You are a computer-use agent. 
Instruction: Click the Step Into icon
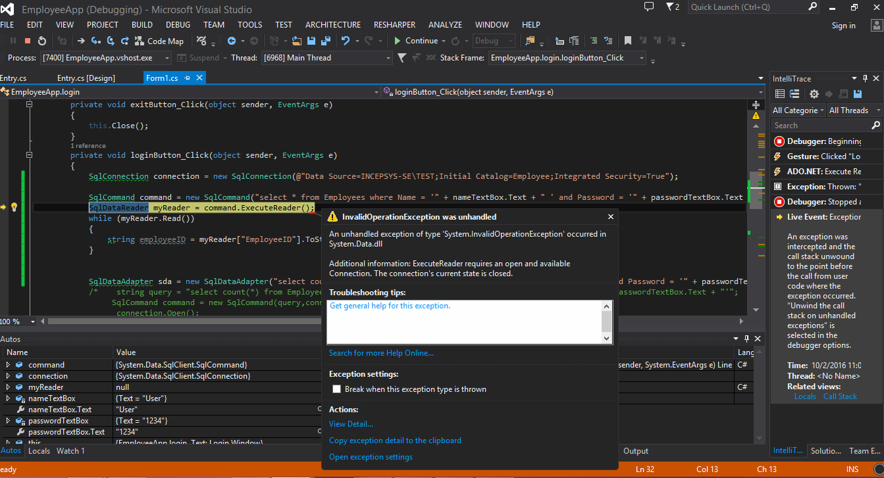(97, 41)
